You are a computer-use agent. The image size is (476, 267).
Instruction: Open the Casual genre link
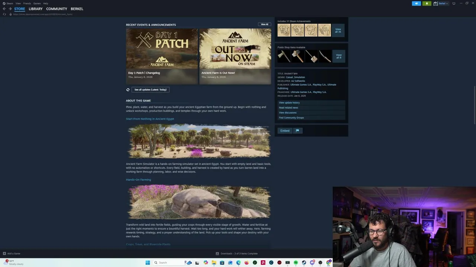pos(289,77)
